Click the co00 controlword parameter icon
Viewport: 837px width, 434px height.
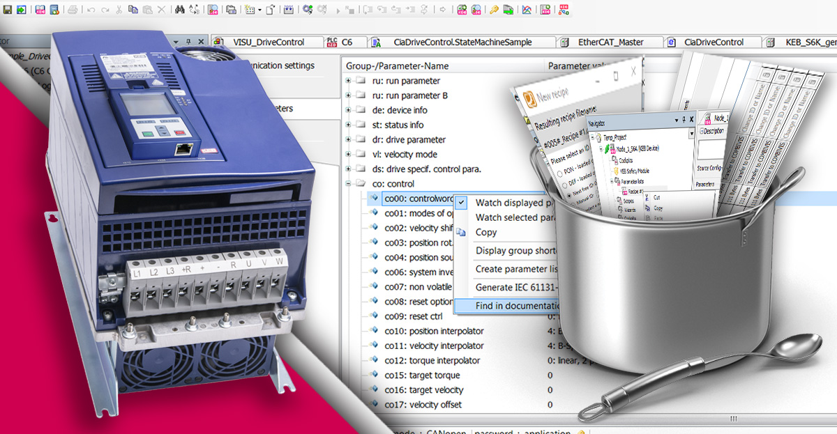click(376, 199)
